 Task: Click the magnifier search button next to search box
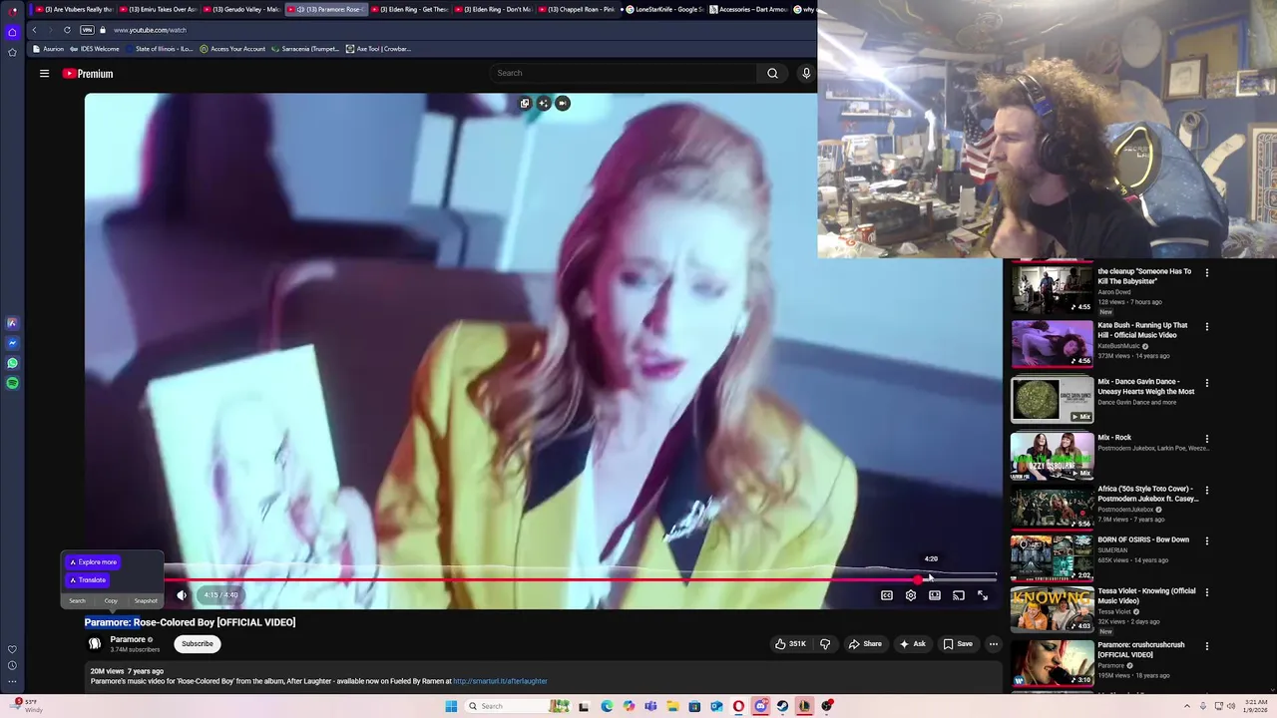[x=772, y=73]
